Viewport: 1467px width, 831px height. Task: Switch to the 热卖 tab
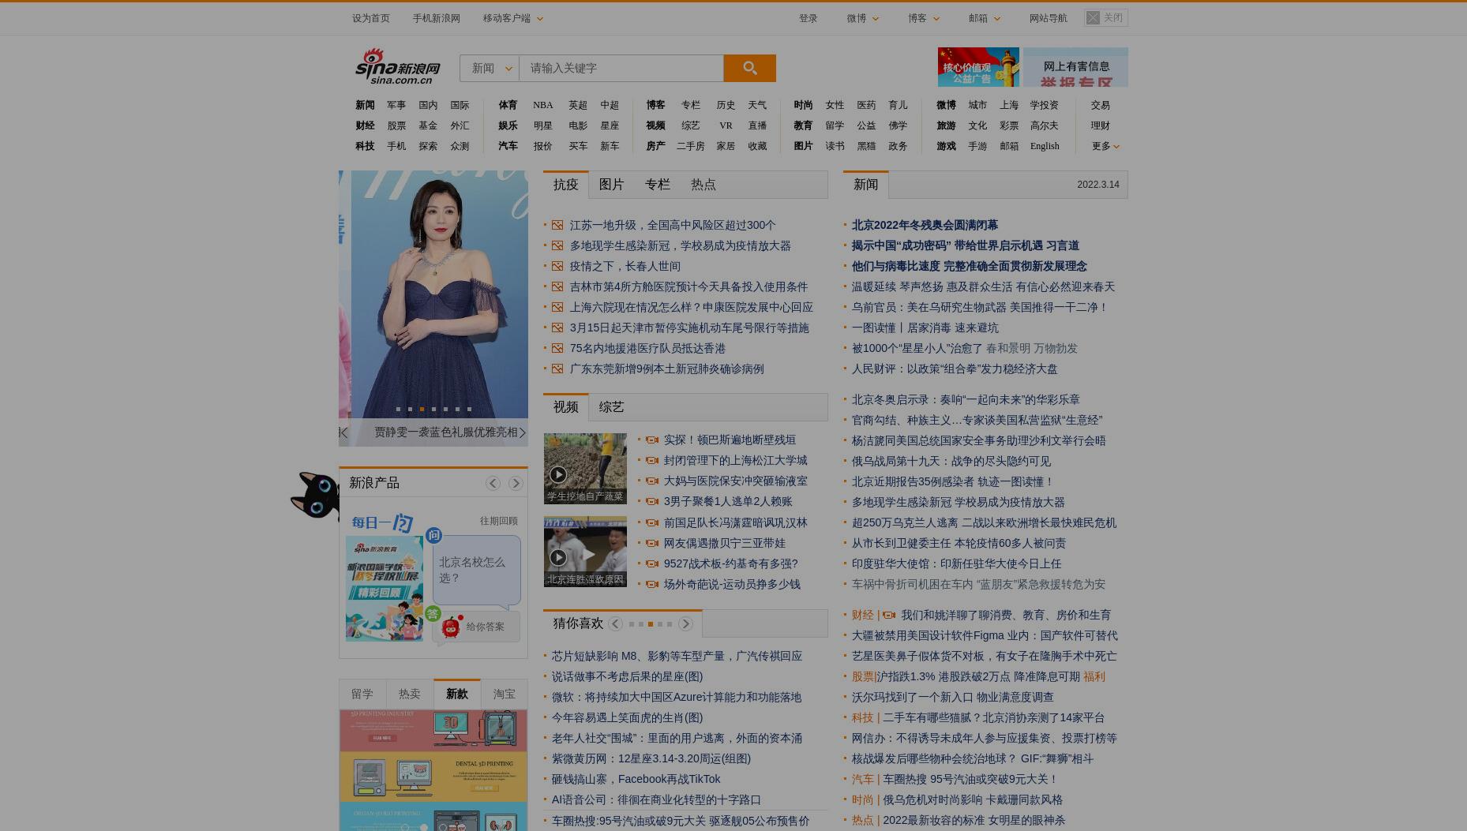(x=410, y=694)
